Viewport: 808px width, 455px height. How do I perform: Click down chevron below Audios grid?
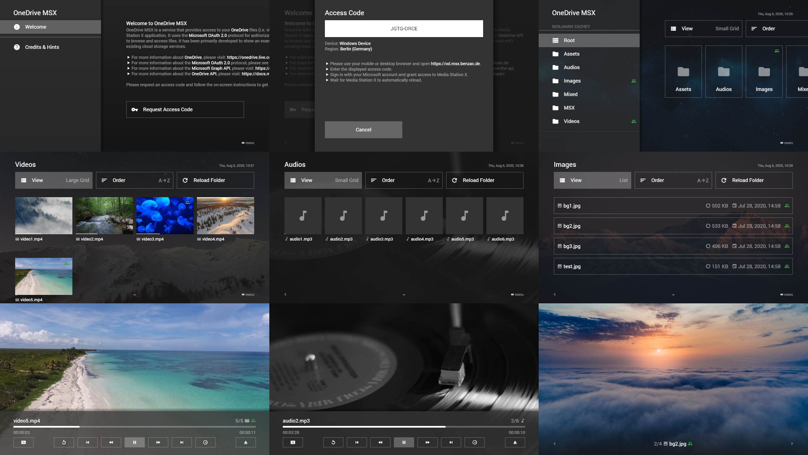point(404,295)
